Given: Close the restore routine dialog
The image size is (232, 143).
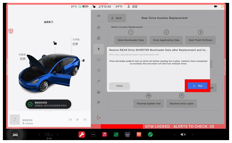Looking at the screenshot, I should click(x=120, y=86).
